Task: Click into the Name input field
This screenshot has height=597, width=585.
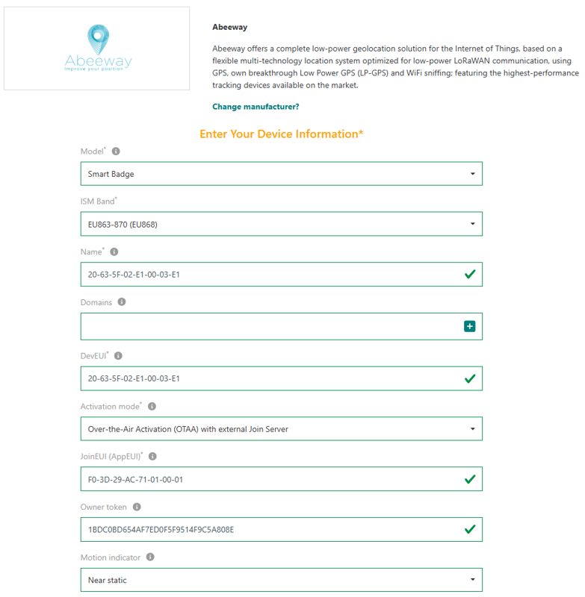Action: (269, 275)
